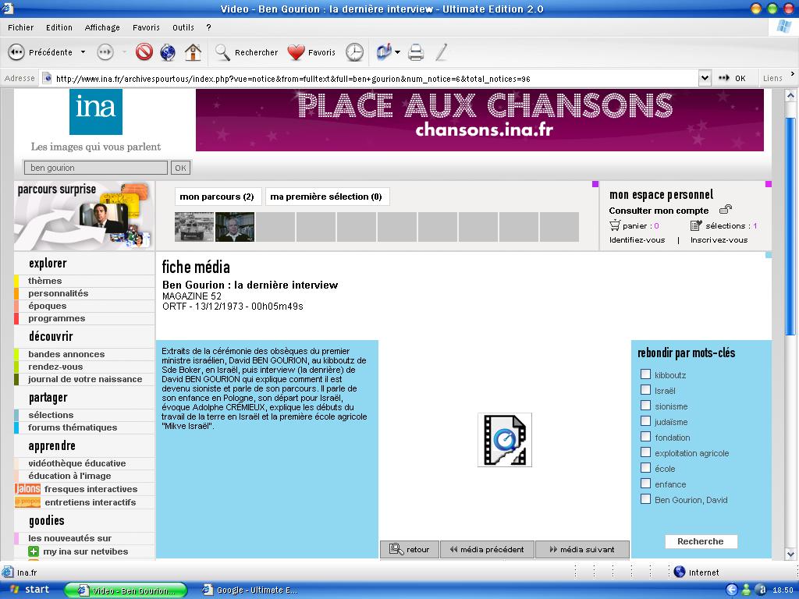
Task: Open forums thématiques
Action: point(73,427)
